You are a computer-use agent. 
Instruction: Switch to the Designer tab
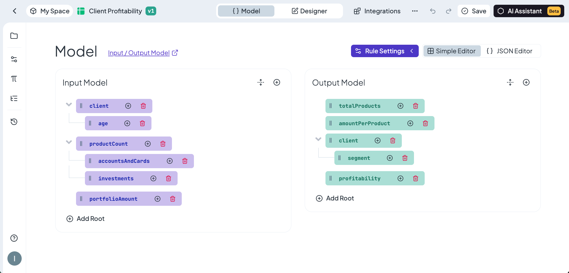pyautogui.click(x=309, y=11)
